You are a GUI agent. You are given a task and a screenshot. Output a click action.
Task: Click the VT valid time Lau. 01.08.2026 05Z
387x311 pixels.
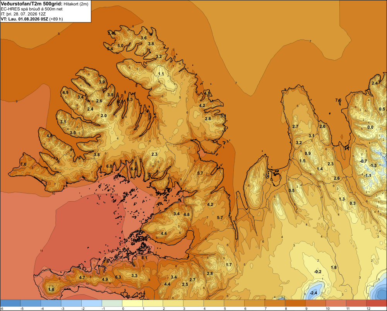(x=24, y=19)
